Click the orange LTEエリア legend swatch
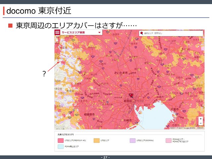Image resolution: width=212 pixels, height=159 pixels. point(96,140)
